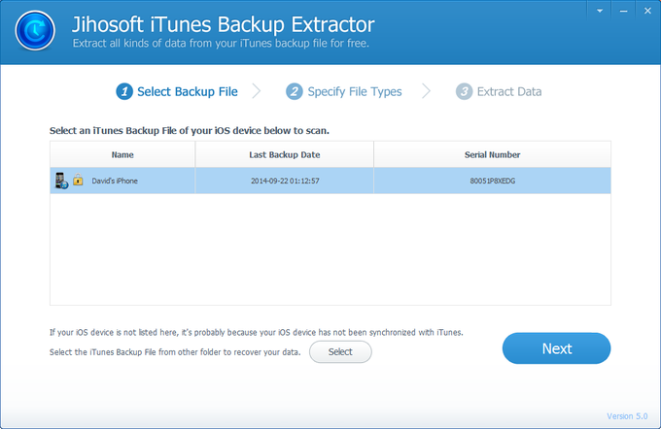
Task: Click the chevron arrow after Specify File Types
Action: [425, 91]
